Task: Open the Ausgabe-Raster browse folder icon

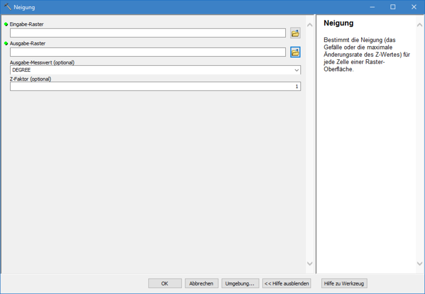Action: (x=295, y=52)
